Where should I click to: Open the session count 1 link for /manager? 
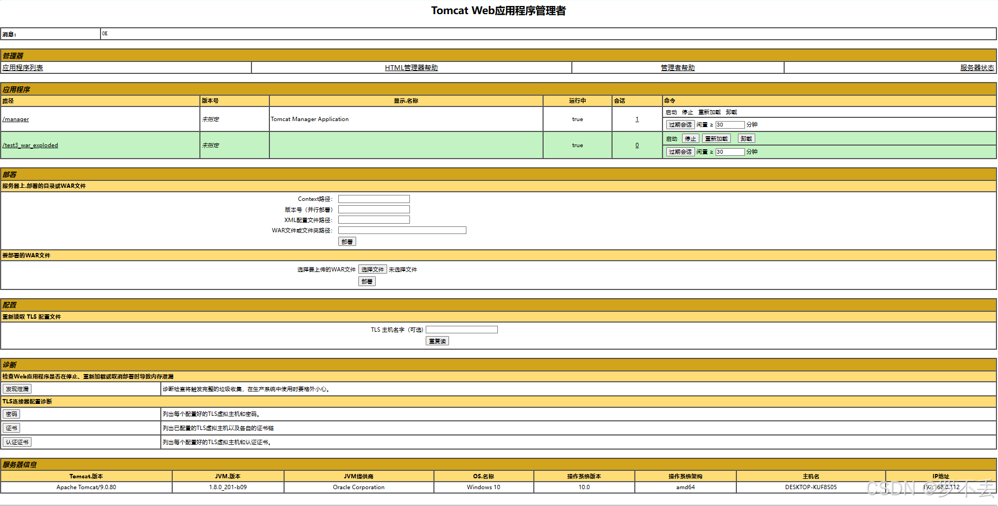tap(637, 119)
